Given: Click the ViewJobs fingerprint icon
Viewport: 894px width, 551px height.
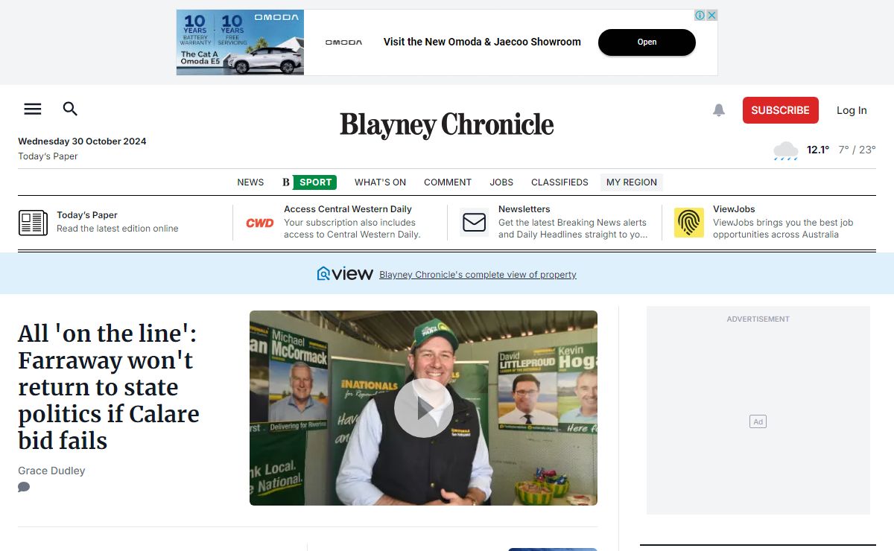Looking at the screenshot, I should coord(689,223).
